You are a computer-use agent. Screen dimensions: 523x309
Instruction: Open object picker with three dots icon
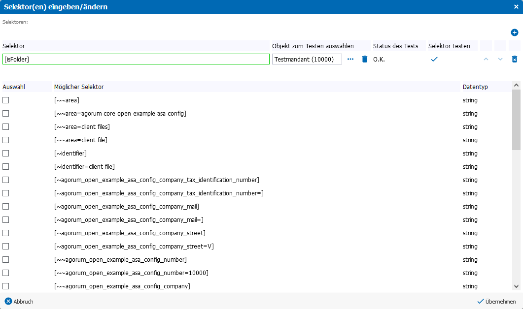350,59
